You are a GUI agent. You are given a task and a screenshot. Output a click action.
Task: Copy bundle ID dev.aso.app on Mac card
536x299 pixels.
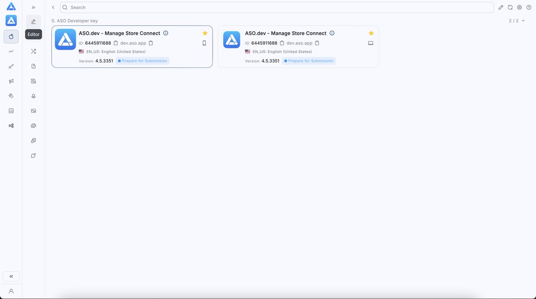317,43
